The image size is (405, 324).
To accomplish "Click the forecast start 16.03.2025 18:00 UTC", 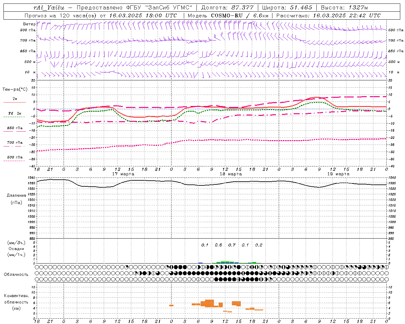I will (143, 16).
